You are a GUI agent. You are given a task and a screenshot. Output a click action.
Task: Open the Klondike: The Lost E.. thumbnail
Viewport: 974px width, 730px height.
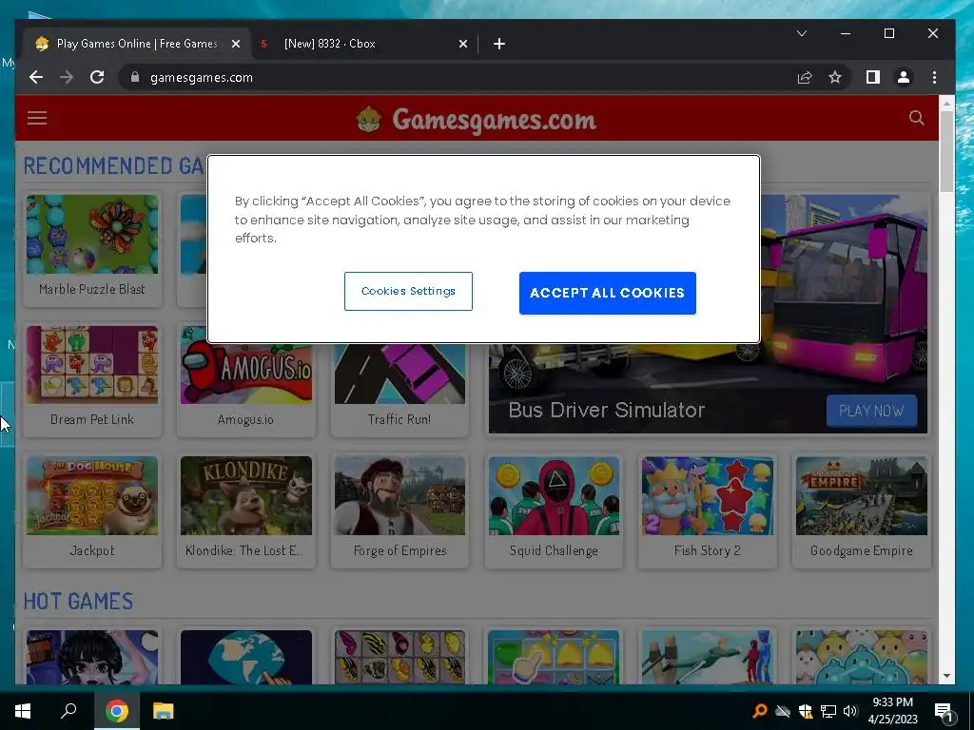pyautogui.click(x=246, y=495)
